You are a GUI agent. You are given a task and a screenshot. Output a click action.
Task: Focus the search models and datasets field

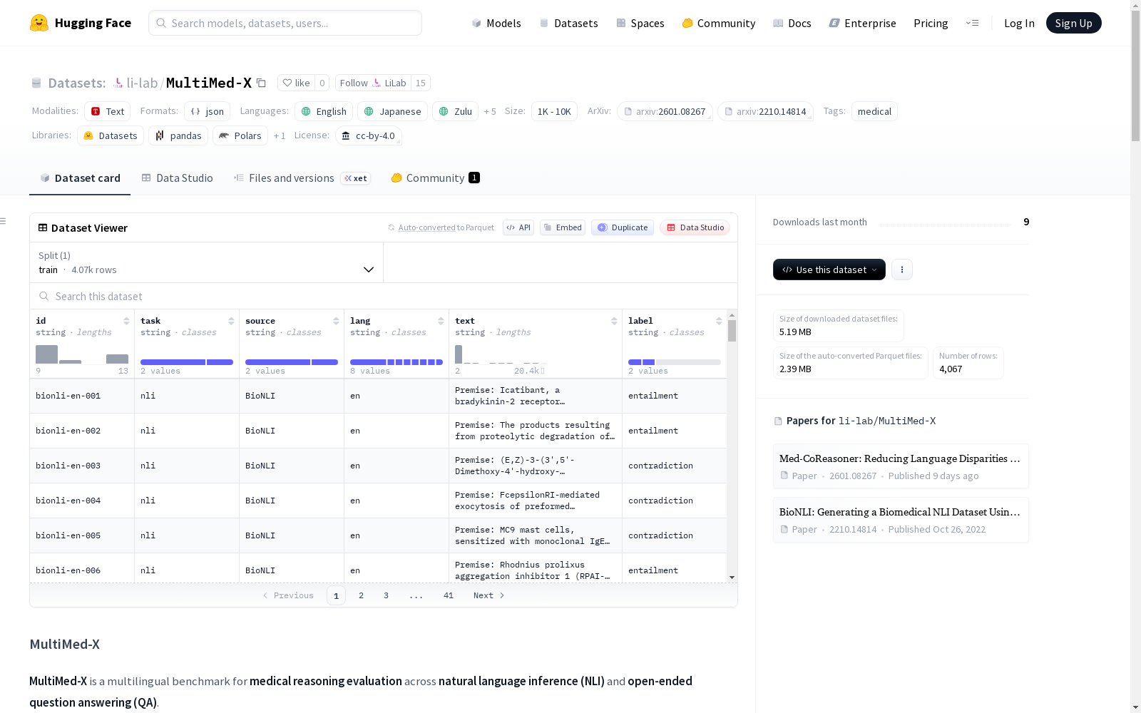pos(285,23)
